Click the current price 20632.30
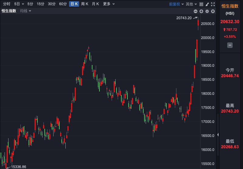The height and width of the screenshot is (169, 243). tap(230, 22)
